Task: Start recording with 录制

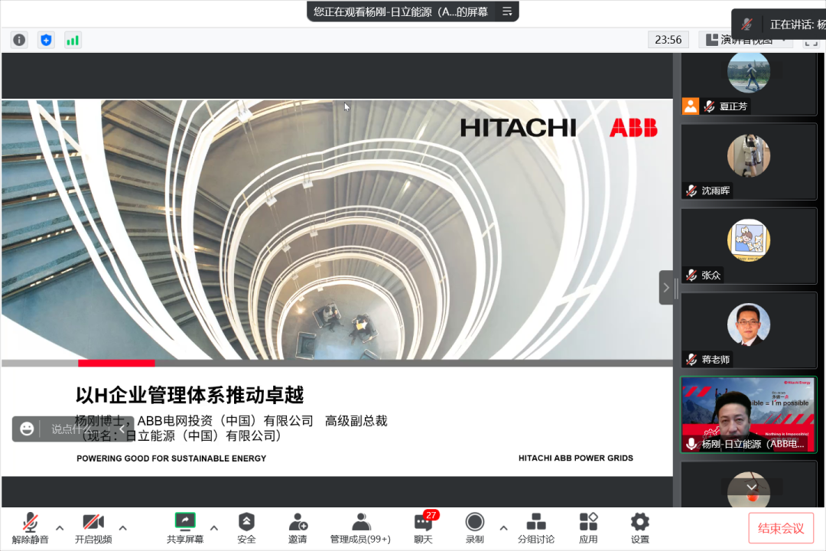Action: (x=475, y=528)
